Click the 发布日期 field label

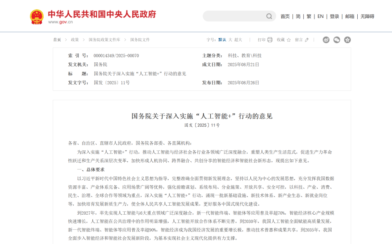[212, 83]
